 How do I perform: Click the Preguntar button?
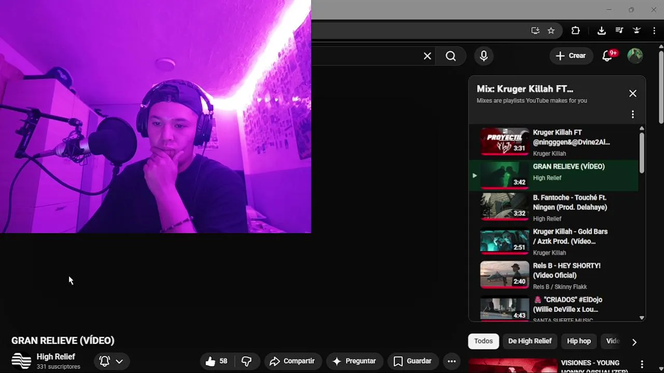pos(354,361)
